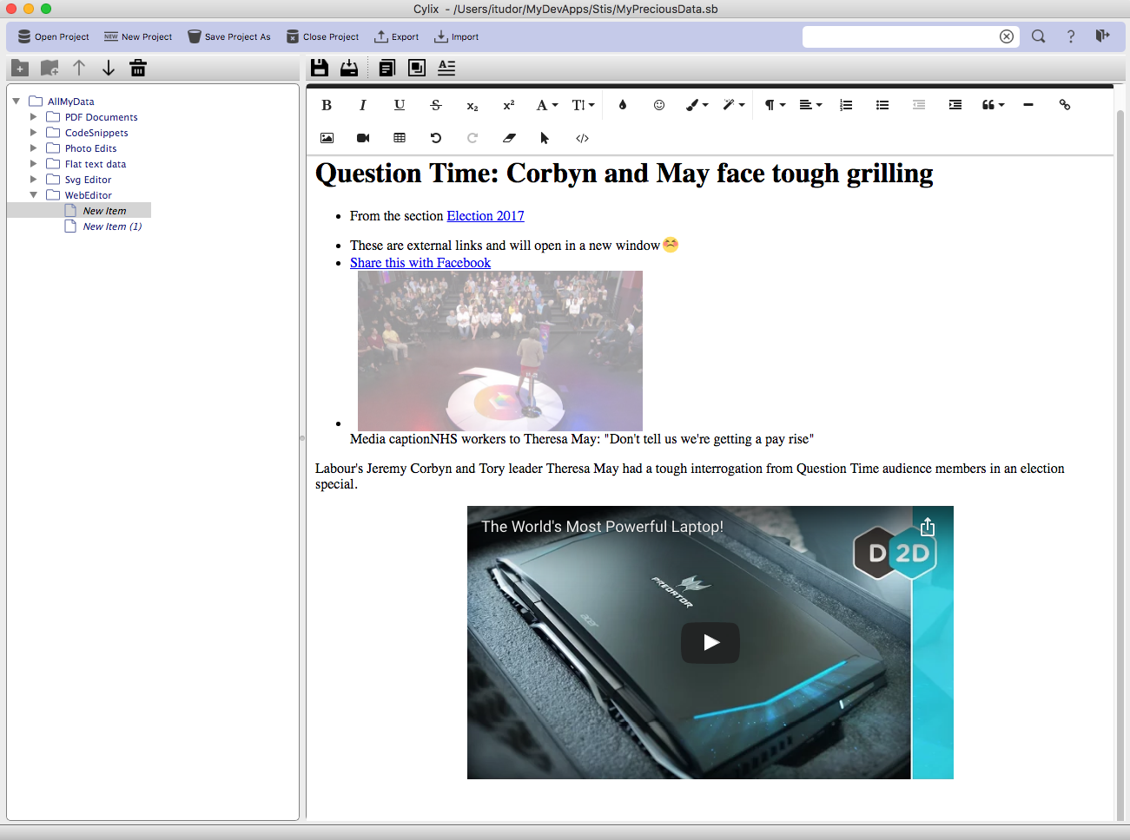Open the emoticons picker

click(x=659, y=105)
